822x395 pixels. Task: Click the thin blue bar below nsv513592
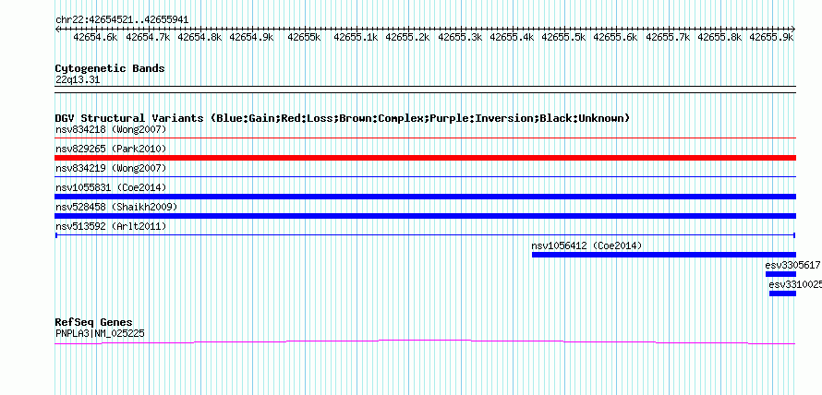point(426,235)
